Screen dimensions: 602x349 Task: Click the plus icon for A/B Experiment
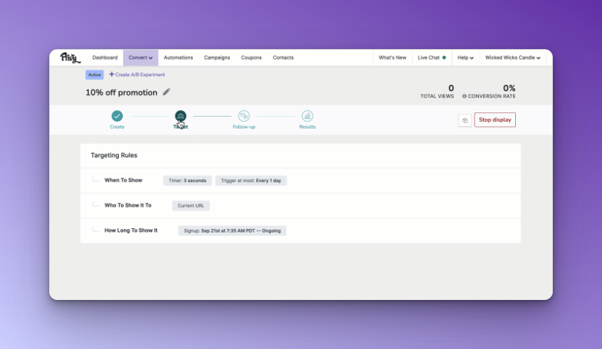click(x=111, y=75)
